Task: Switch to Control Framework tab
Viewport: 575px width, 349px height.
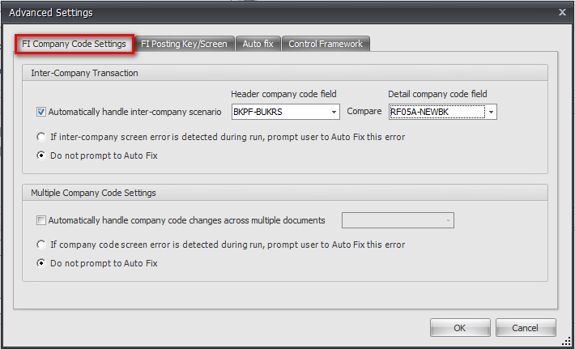Action: point(326,44)
